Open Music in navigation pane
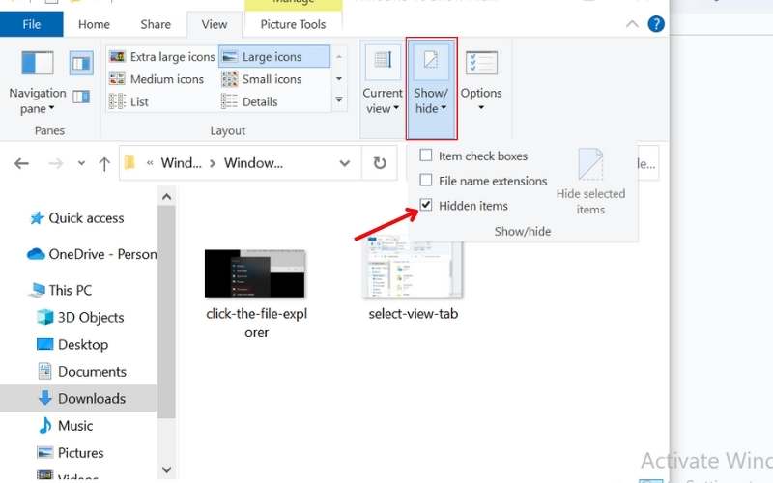This screenshot has width=773, height=483. 66,425
